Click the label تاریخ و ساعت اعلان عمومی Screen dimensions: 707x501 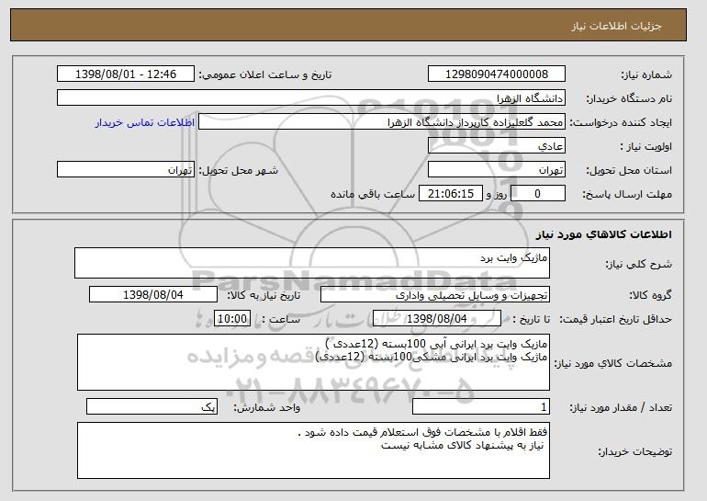click(x=265, y=75)
